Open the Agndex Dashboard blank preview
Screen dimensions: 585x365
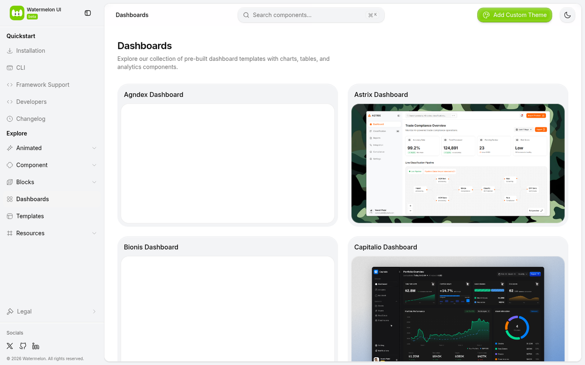point(228,164)
